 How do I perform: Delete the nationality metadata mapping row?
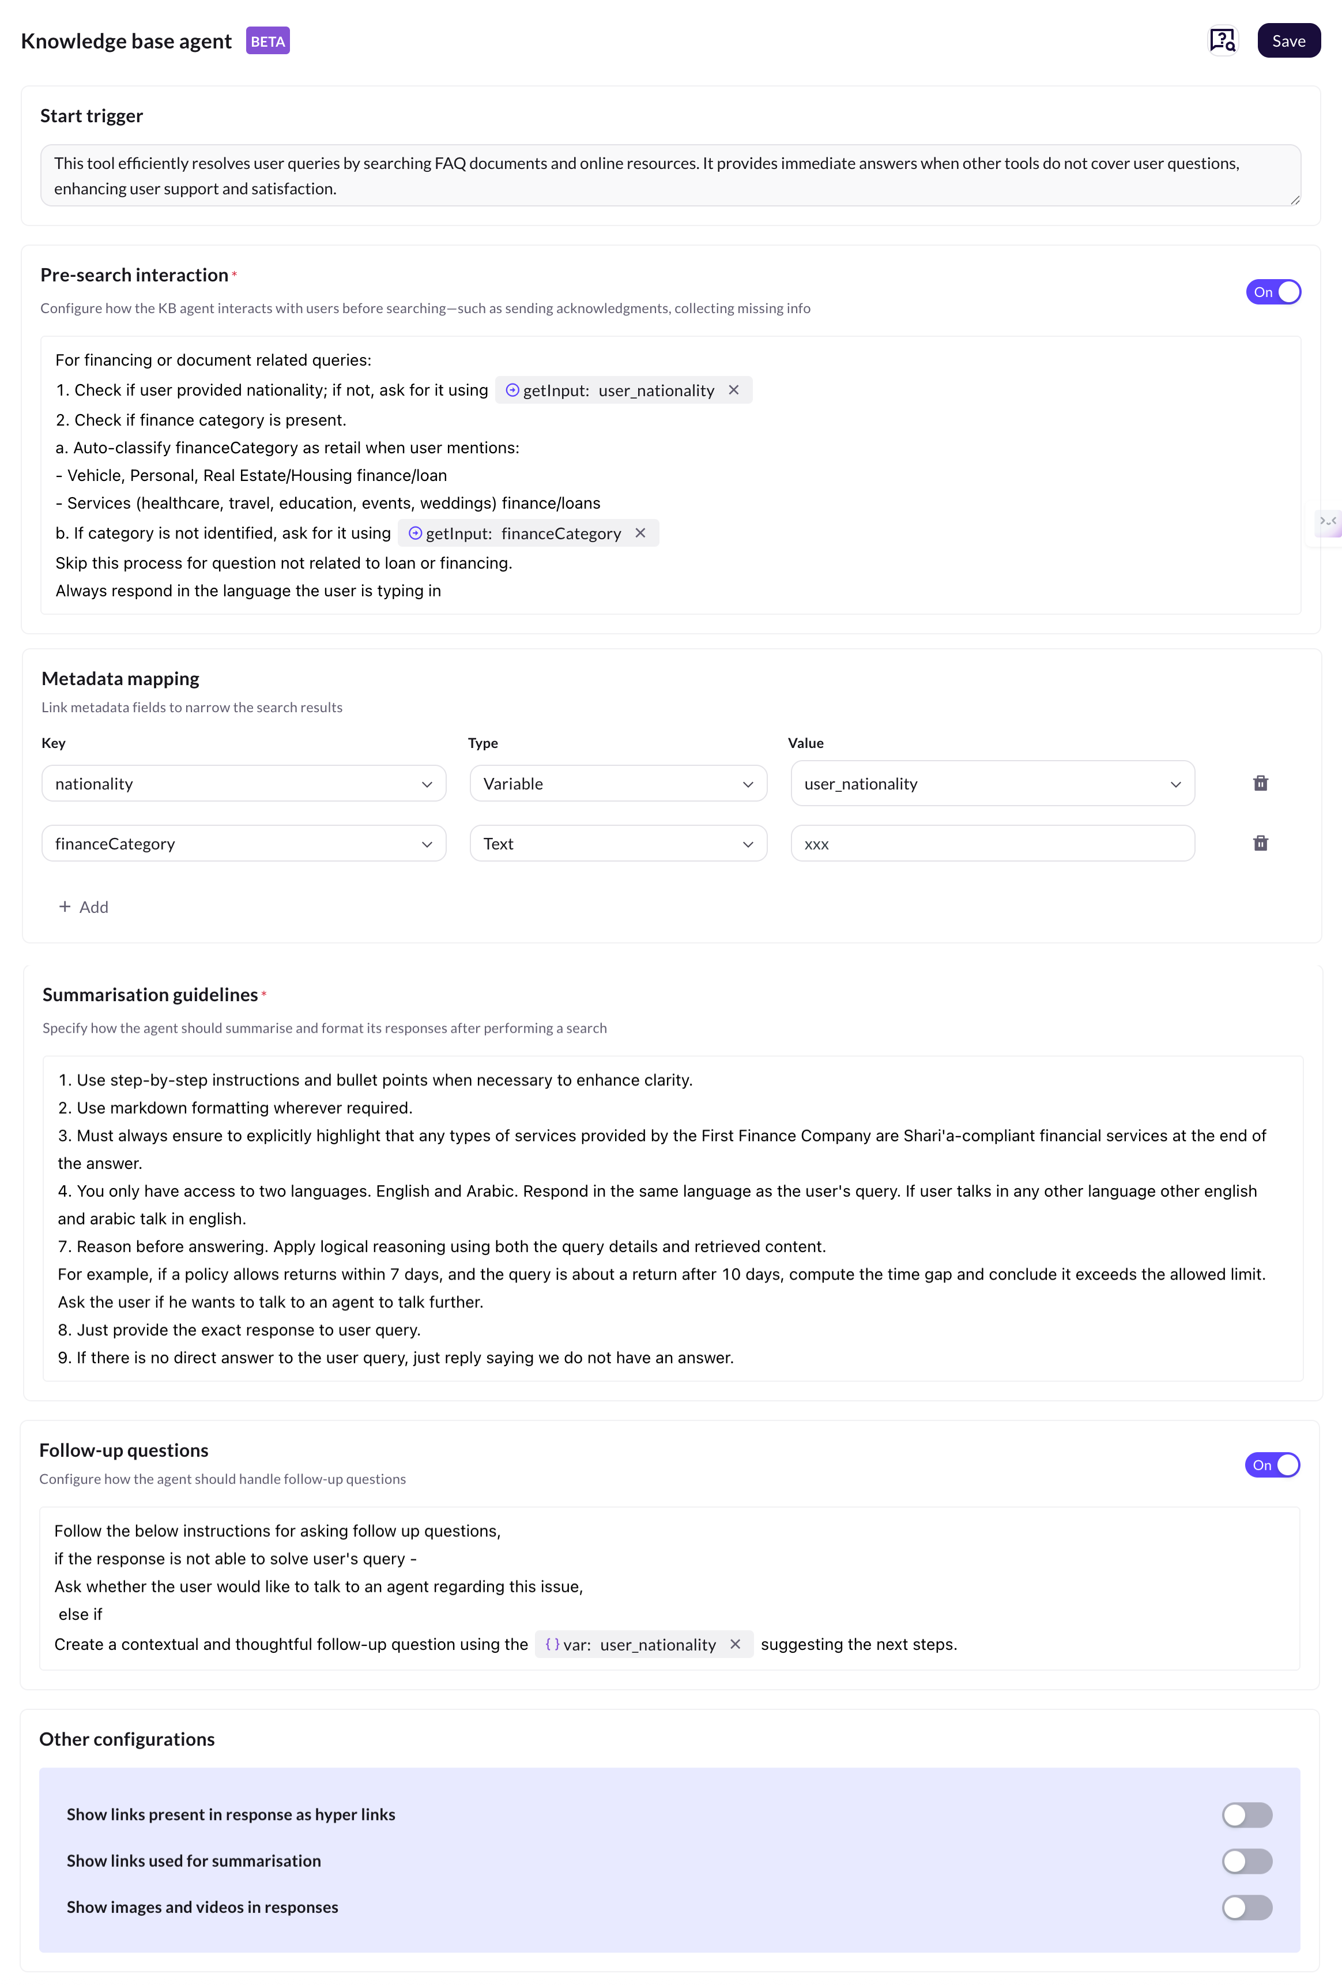coord(1260,783)
